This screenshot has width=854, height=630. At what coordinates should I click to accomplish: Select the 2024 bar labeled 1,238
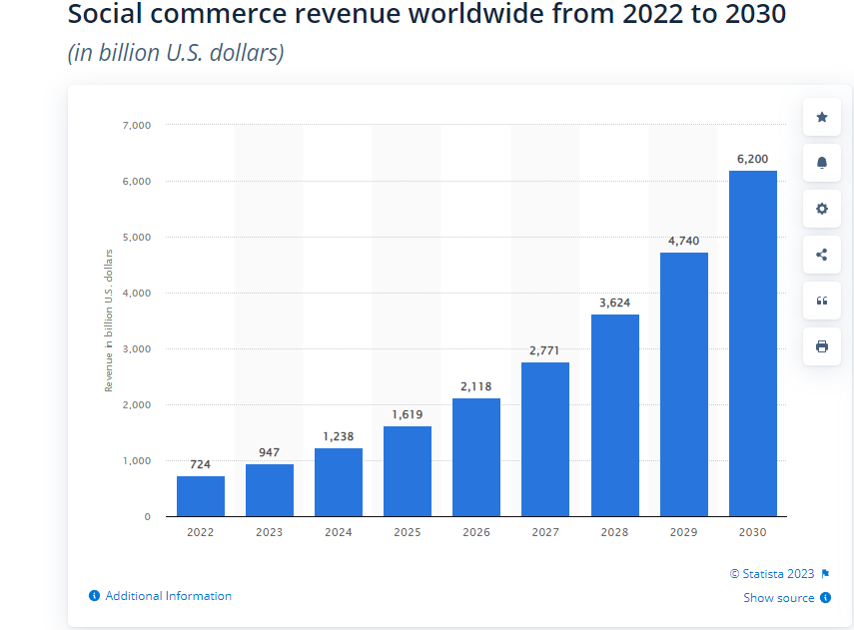339,482
